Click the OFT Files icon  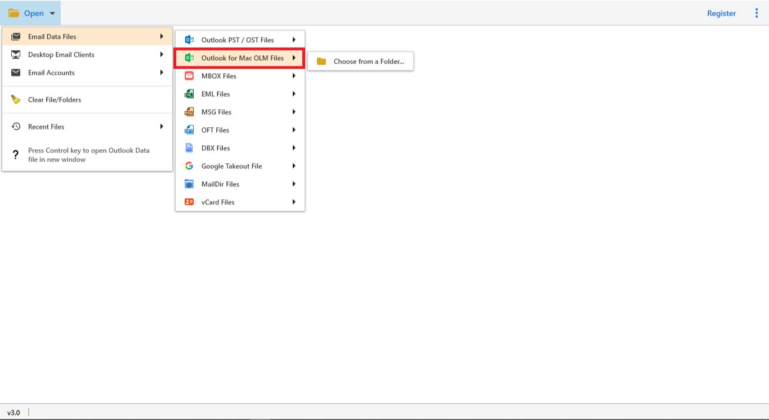pos(190,130)
